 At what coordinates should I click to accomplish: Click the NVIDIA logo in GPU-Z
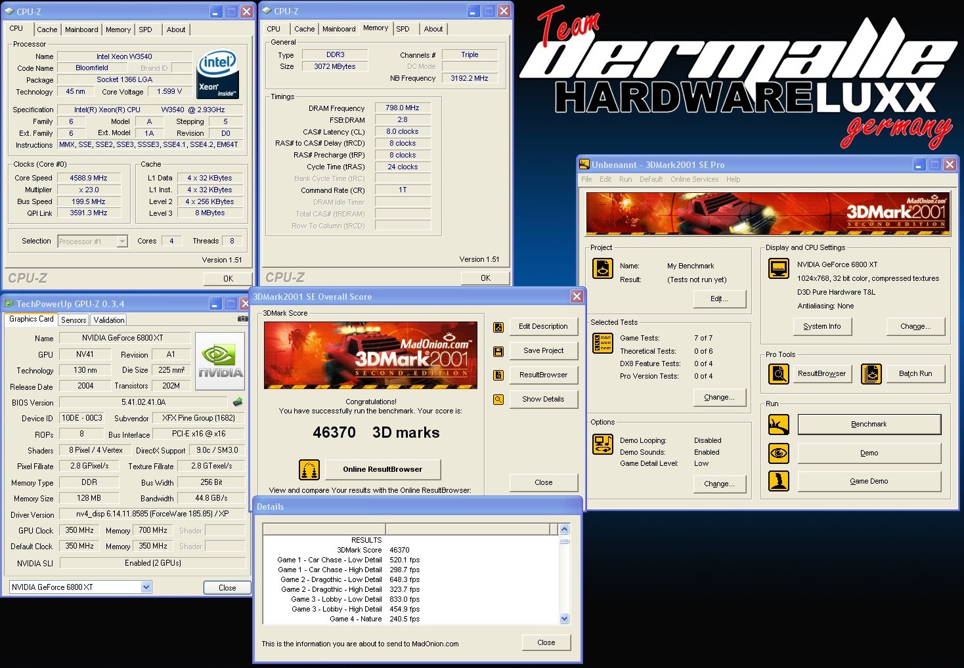click(x=220, y=362)
